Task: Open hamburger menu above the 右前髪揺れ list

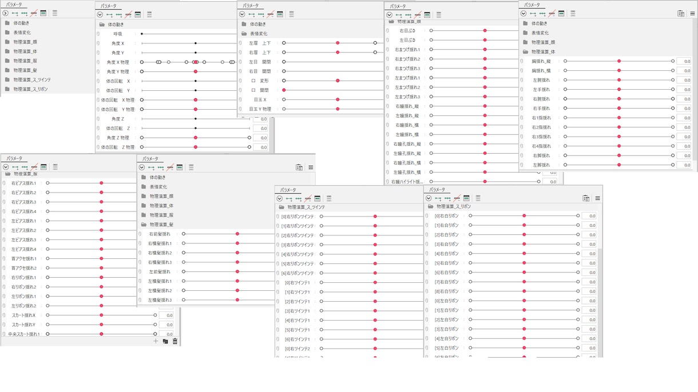Action: tap(311, 167)
